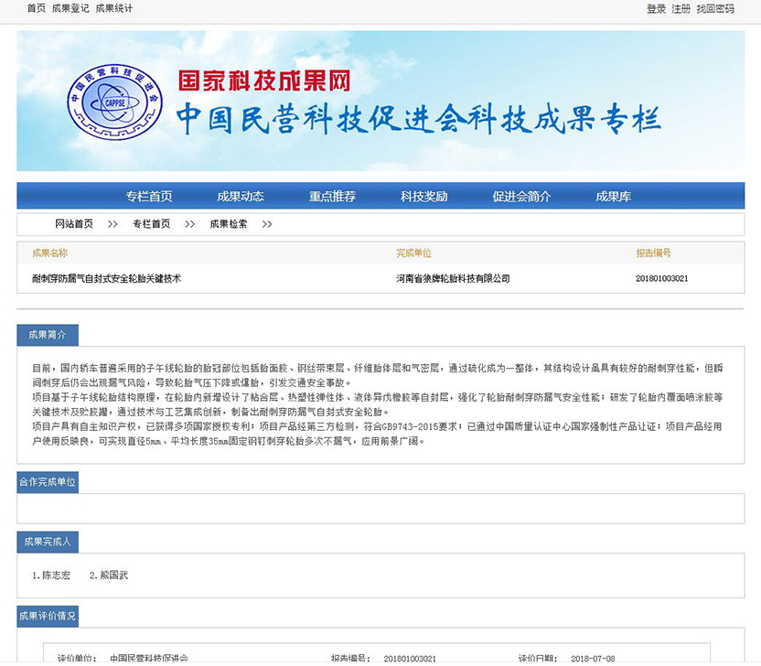Open the 重点推荐 navigation tab
The width and height of the screenshot is (761, 666).
click(332, 197)
